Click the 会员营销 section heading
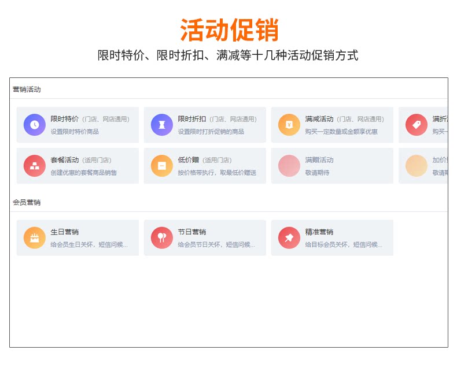 27,202
